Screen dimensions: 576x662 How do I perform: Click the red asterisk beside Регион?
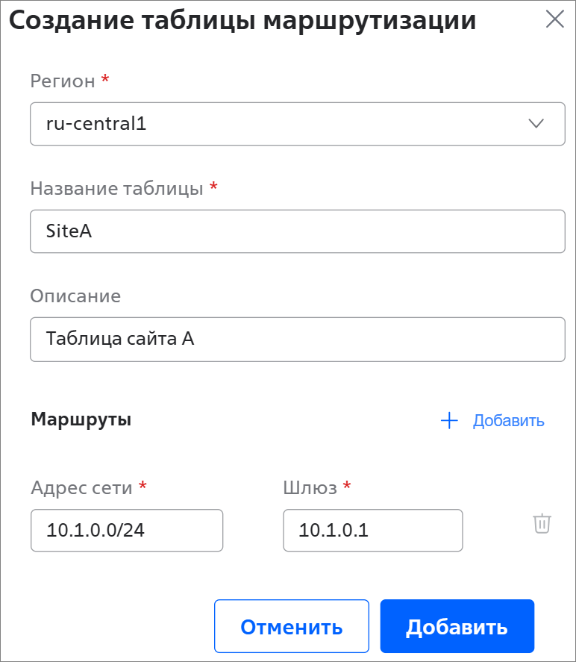pos(105,78)
